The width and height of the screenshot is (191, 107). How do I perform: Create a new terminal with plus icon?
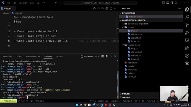pyautogui.click(x=96, y=56)
